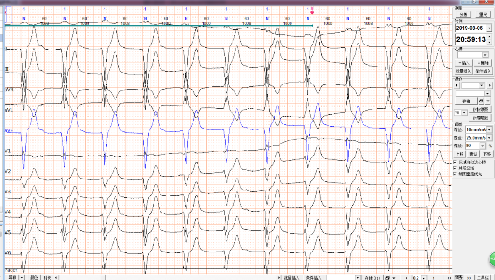Click the 下移 move down button
495x280 pixels.
pyautogui.click(x=487, y=154)
